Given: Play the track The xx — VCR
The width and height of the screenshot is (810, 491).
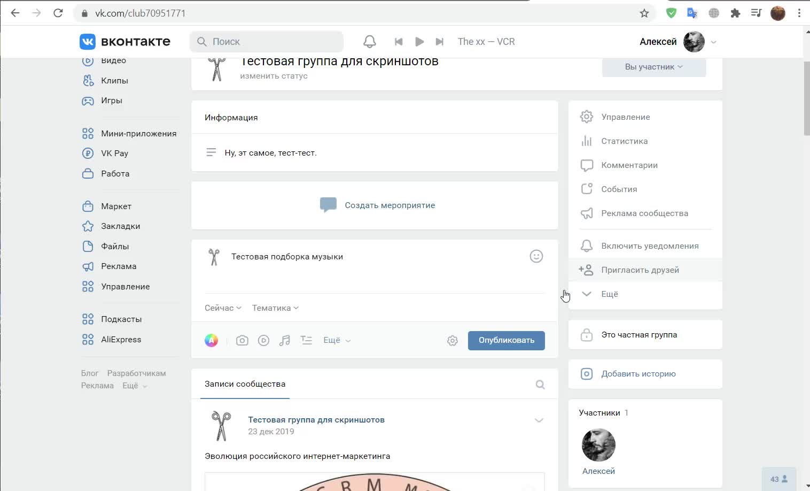Looking at the screenshot, I should click(x=419, y=42).
